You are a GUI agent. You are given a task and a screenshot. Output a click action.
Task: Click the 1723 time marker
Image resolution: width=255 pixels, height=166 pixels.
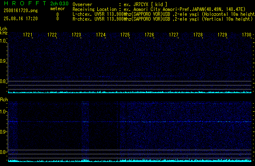click(76, 35)
